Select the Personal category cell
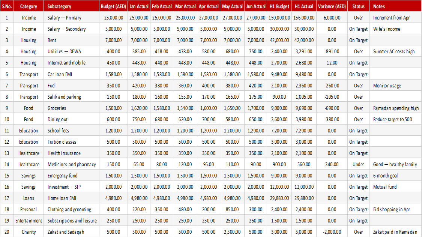 pyautogui.click(x=29, y=209)
